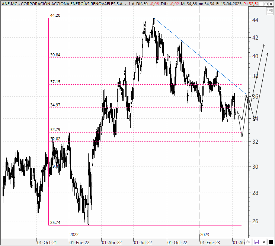Click price axis value 26
This screenshot has width=275, height=246.
pos(255,221)
